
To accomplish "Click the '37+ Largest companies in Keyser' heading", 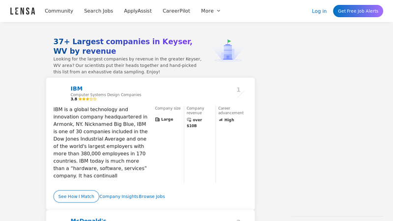I will 123,46.
